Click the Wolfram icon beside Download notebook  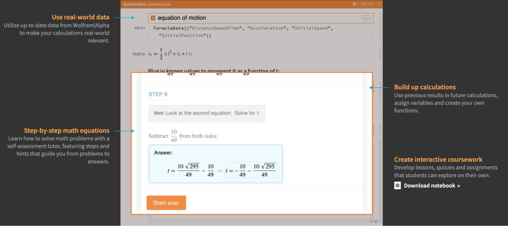click(397, 185)
